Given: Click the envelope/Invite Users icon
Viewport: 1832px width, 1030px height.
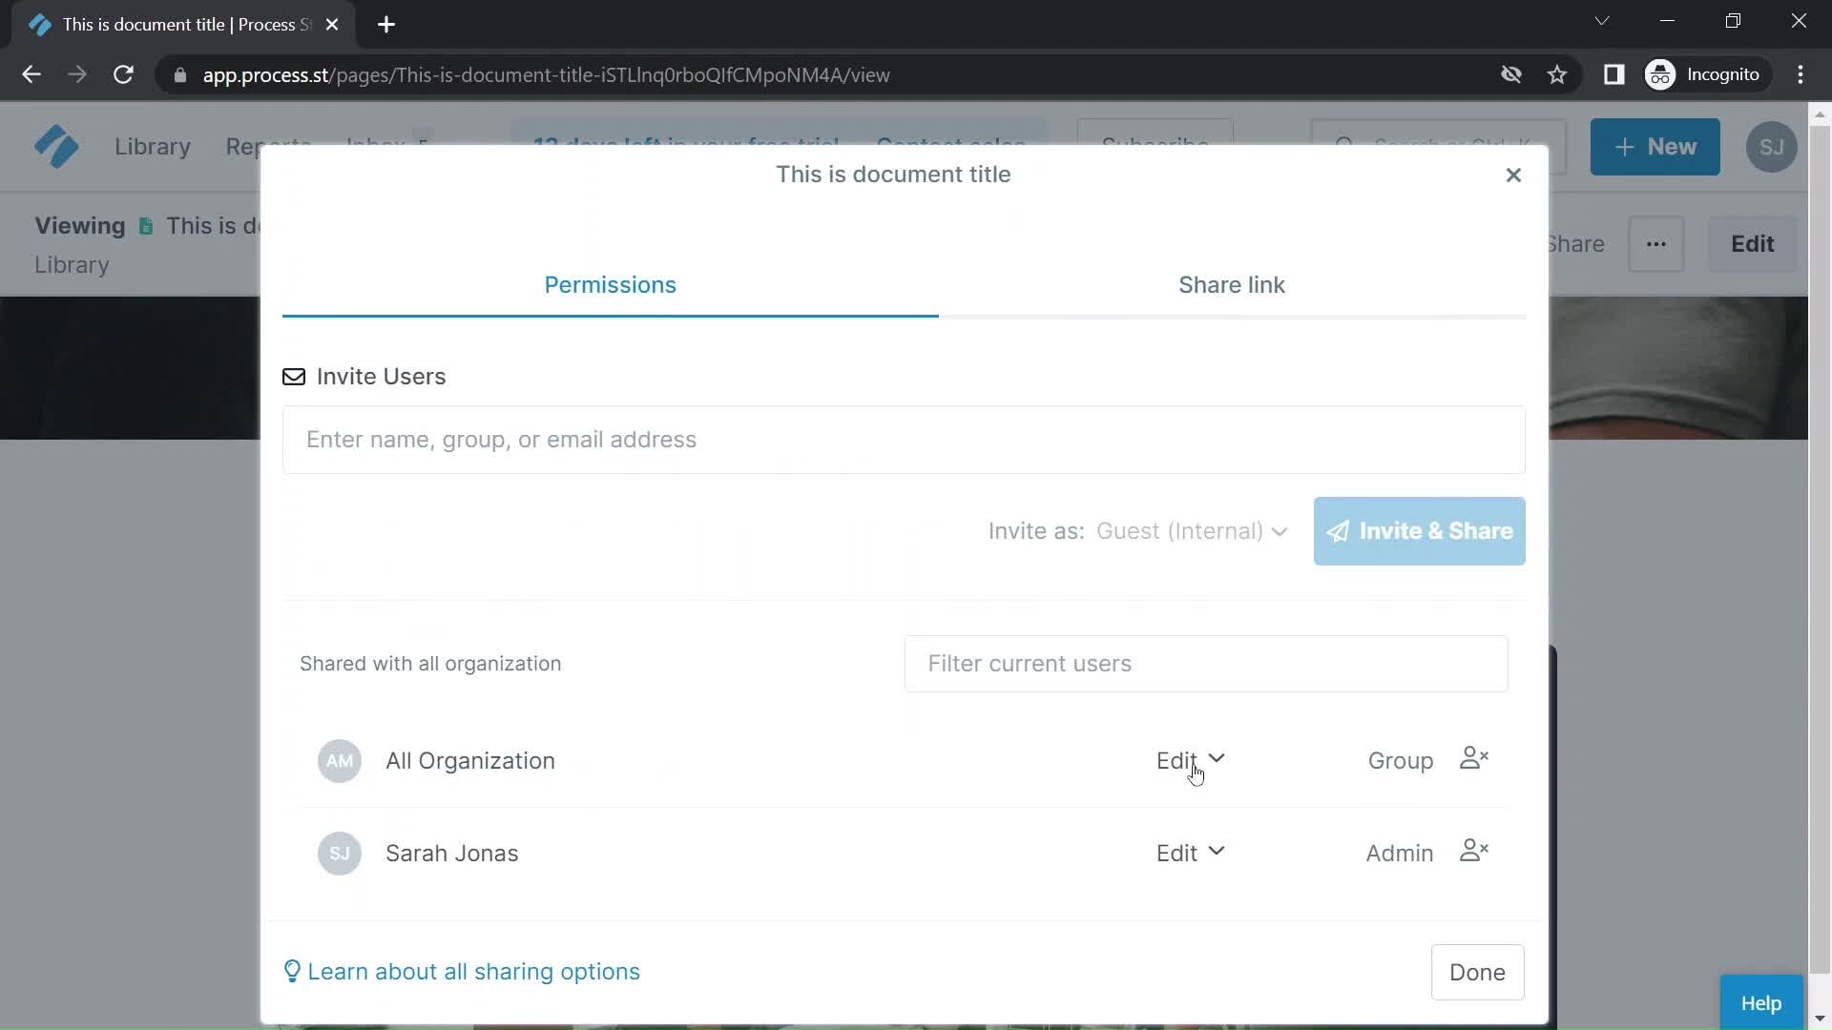Looking at the screenshot, I should point(293,376).
